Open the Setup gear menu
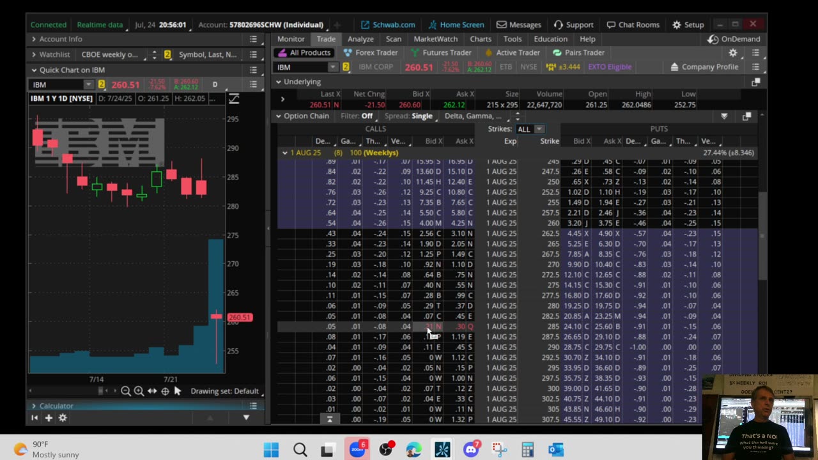Viewport: 818px width, 460px height. pyautogui.click(x=688, y=25)
